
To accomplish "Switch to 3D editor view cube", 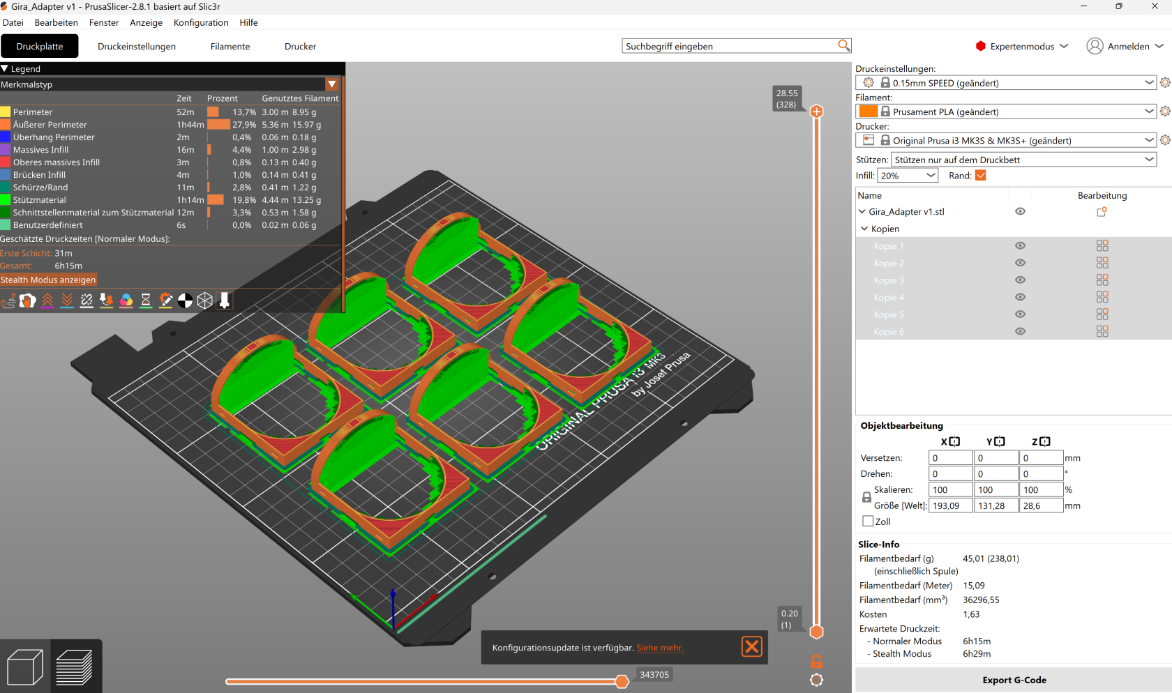I will [x=25, y=667].
